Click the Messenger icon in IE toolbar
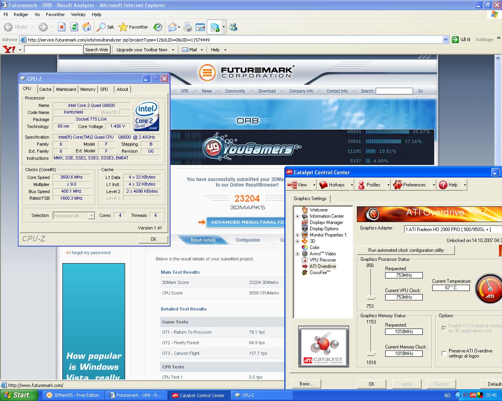 (x=233, y=27)
